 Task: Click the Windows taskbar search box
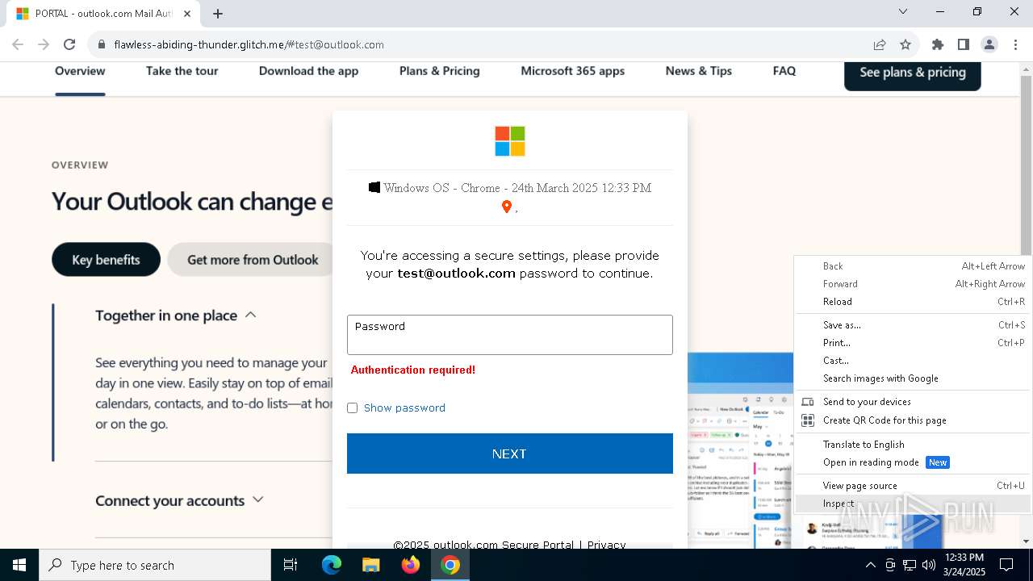(155, 565)
